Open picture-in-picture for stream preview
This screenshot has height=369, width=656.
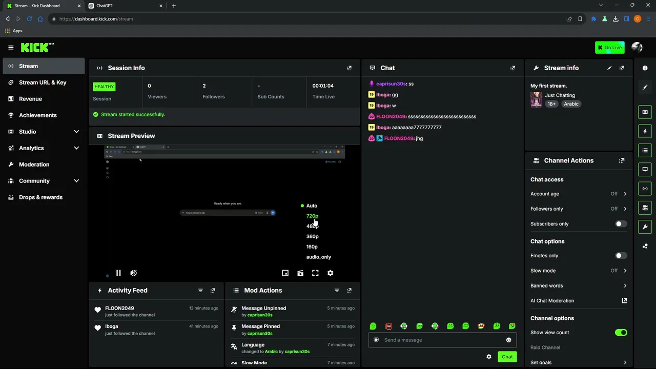point(285,273)
